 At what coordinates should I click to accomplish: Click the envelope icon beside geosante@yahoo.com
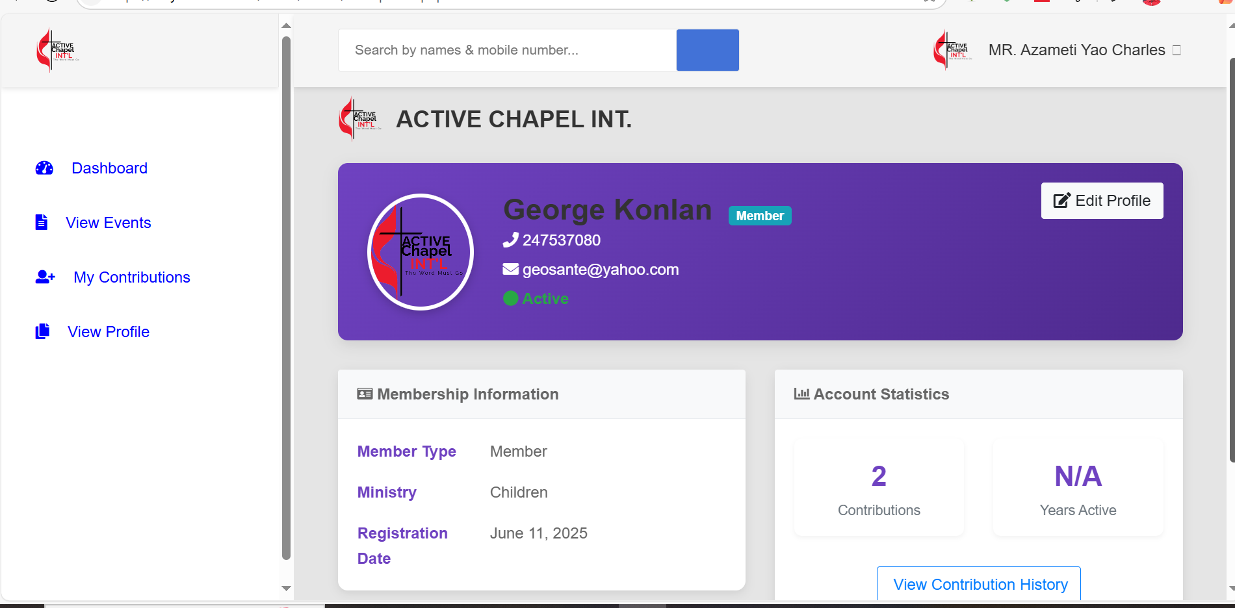tap(511, 268)
